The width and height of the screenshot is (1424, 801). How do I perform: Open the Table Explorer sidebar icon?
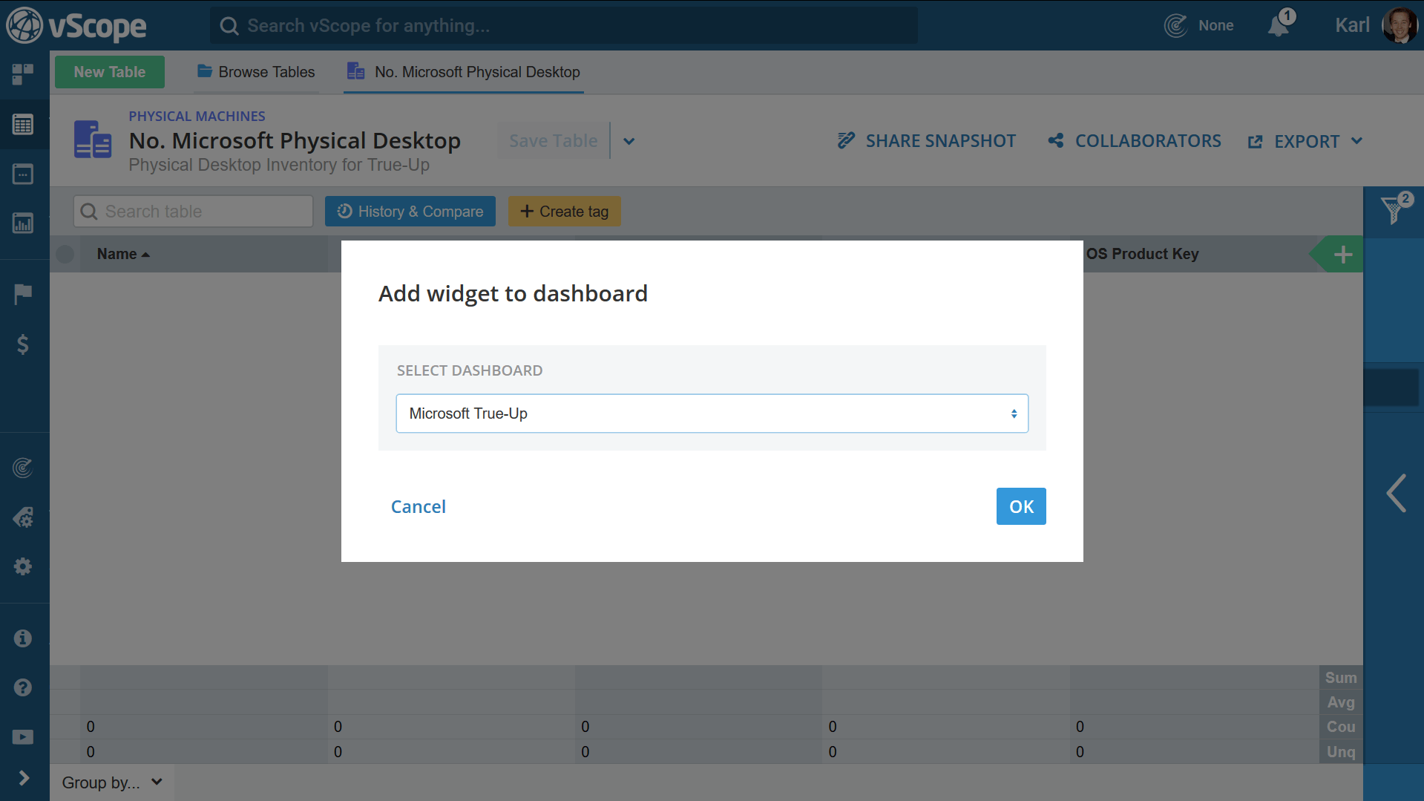tap(23, 125)
